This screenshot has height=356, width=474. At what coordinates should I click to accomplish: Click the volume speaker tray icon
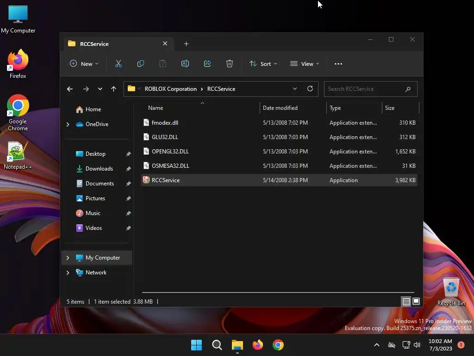coord(417,345)
